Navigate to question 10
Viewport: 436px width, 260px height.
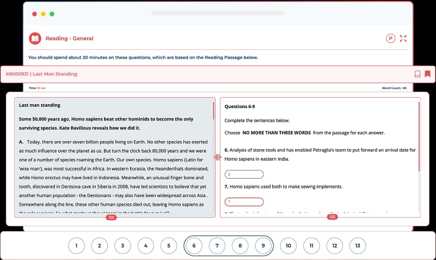(x=288, y=246)
